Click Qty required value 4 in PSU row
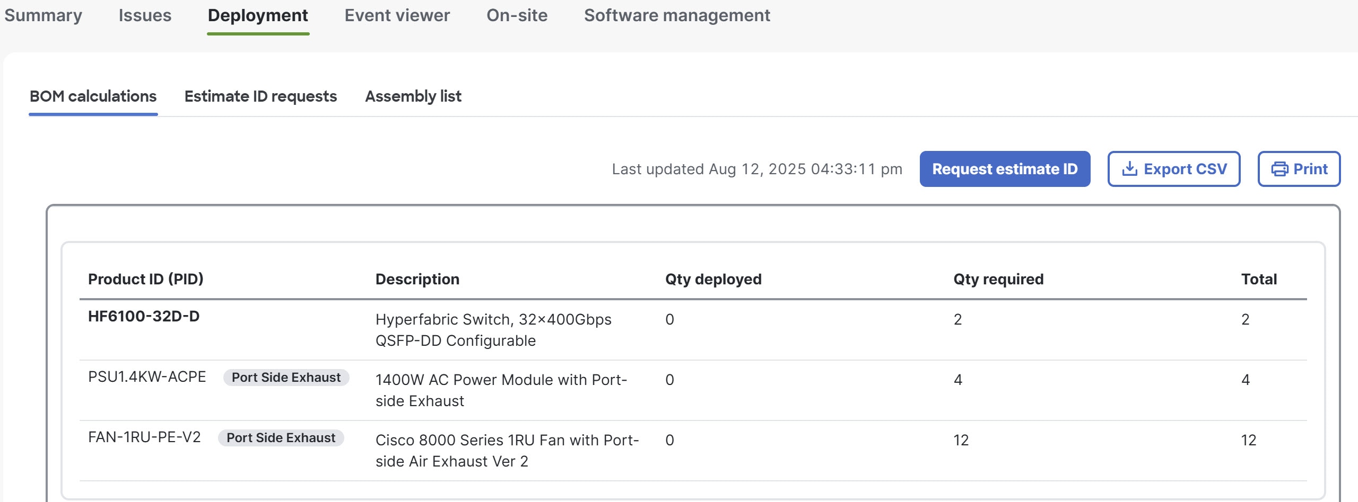The height and width of the screenshot is (502, 1358). 957,380
